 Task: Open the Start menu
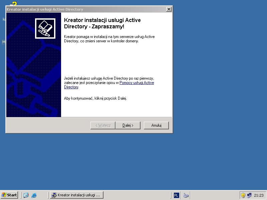9,195
